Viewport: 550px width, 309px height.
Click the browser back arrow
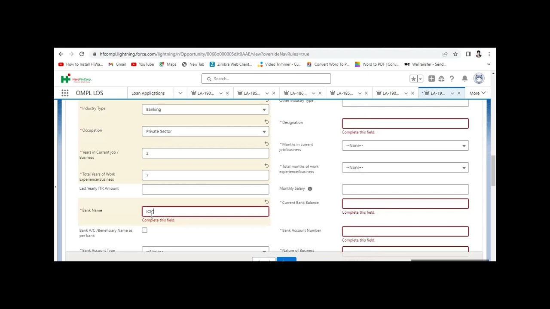coord(61,54)
